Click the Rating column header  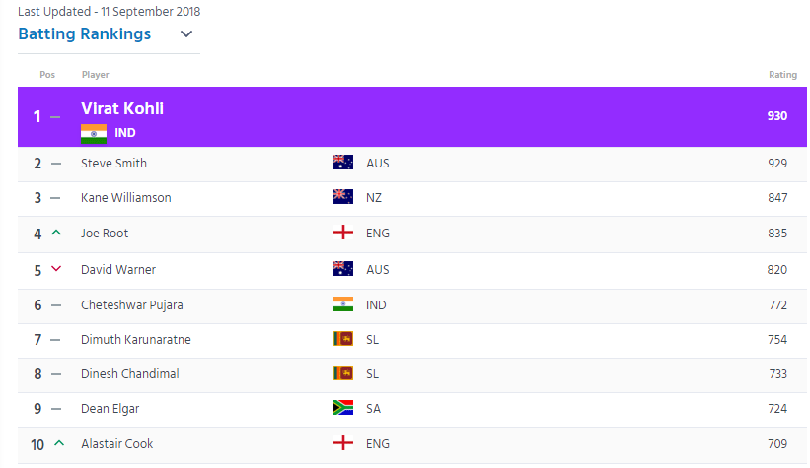click(x=782, y=75)
